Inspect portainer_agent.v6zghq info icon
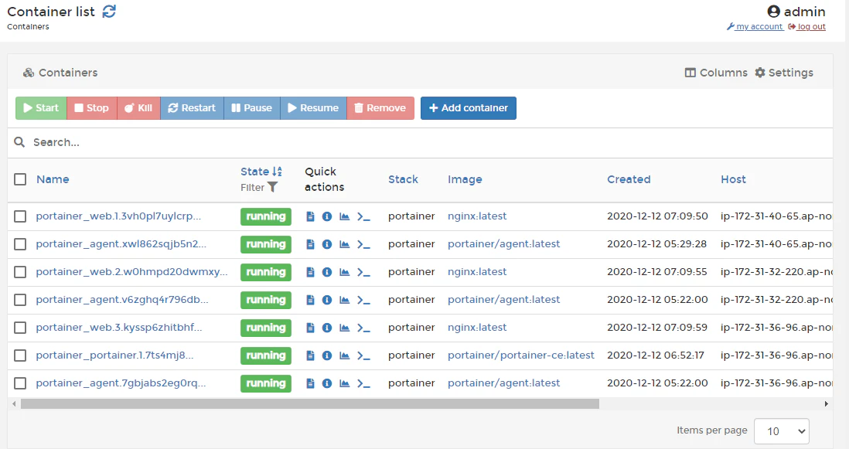Screen dimensions: 849x449 tap(327, 300)
